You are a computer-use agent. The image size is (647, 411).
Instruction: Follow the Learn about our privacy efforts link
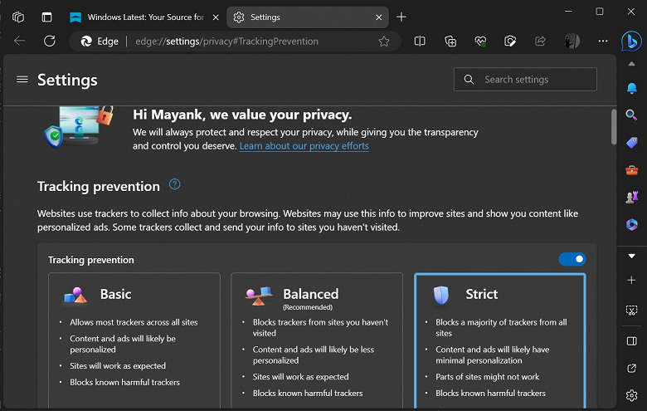[x=304, y=146]
